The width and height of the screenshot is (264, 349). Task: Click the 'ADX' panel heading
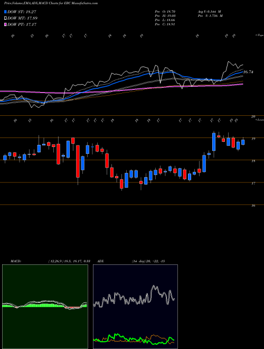coord(100,261)
